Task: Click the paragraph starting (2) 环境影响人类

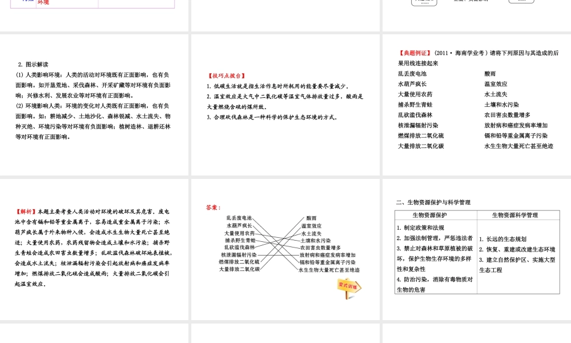Action: 93,121
